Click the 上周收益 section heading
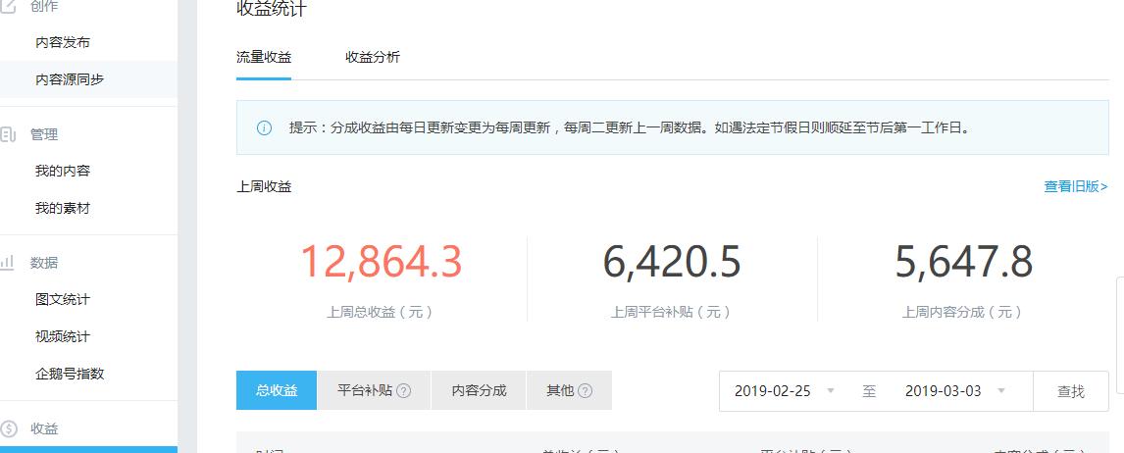Image resolution: width=1124 pixels, height=453 pixels. tap(264, 187)
